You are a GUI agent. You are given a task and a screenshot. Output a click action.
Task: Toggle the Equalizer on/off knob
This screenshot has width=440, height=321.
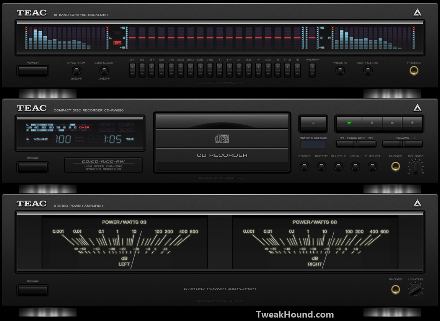click(x=104, y=71)
